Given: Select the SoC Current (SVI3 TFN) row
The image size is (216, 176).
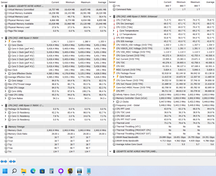Looking at the screenshot, I should (x=162, y=59).
